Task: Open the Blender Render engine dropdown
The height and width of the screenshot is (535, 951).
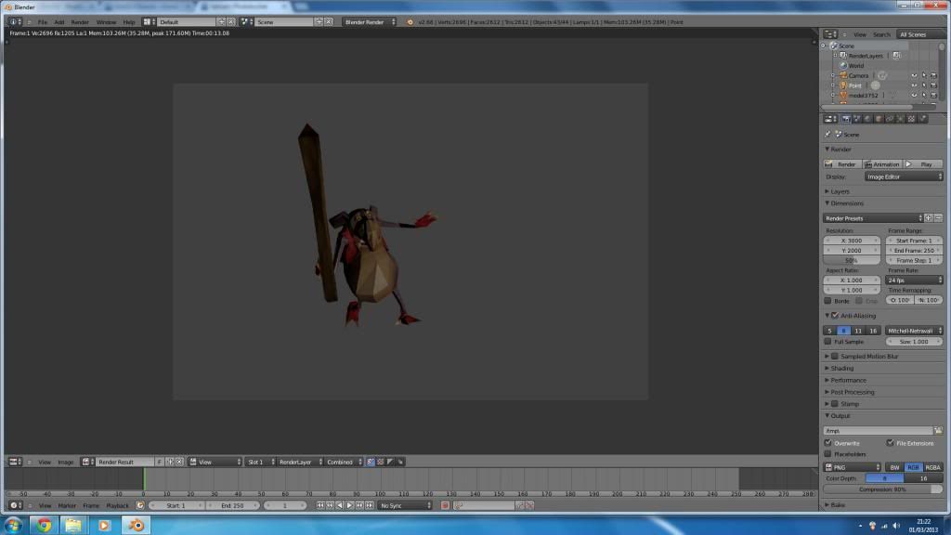Action: (x=370, y=22)
